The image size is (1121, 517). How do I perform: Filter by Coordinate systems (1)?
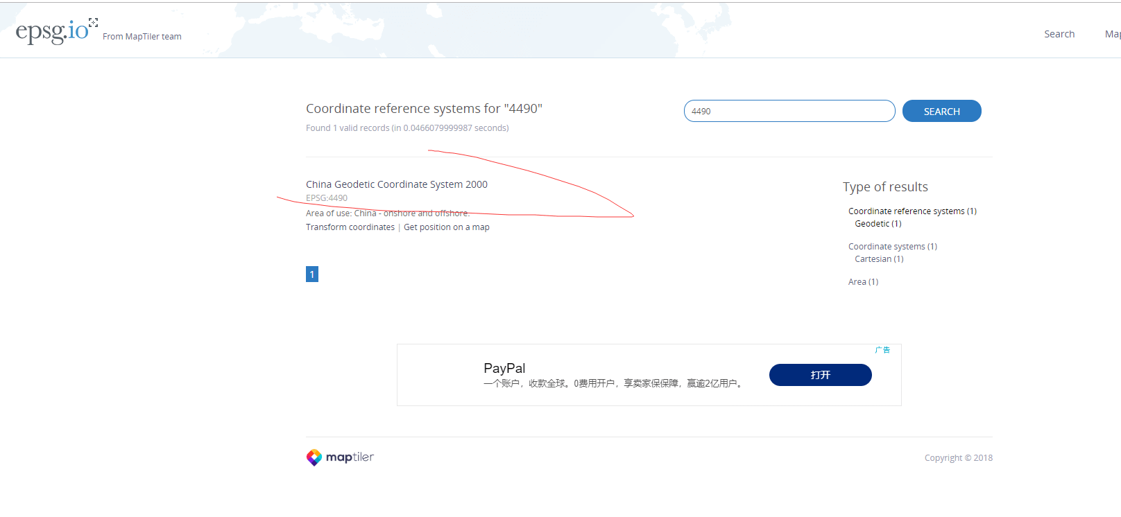click(x=892, y=247)
